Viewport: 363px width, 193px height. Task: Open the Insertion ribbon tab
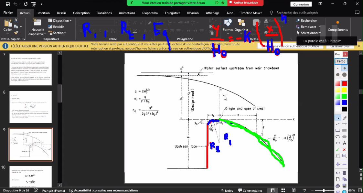(x=44, y=13)
